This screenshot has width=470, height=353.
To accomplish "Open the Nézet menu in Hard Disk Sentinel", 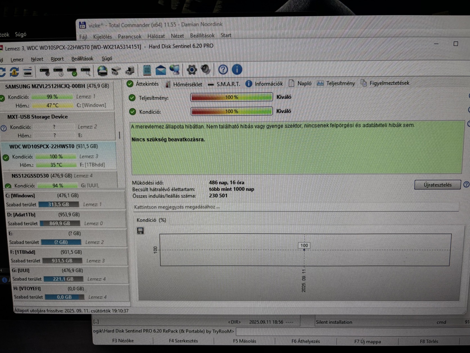I will coord(37,59).
